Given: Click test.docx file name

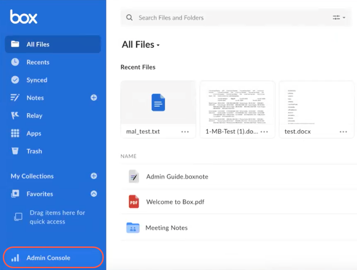Looking at the screenshot, I should tap(297, 132).
